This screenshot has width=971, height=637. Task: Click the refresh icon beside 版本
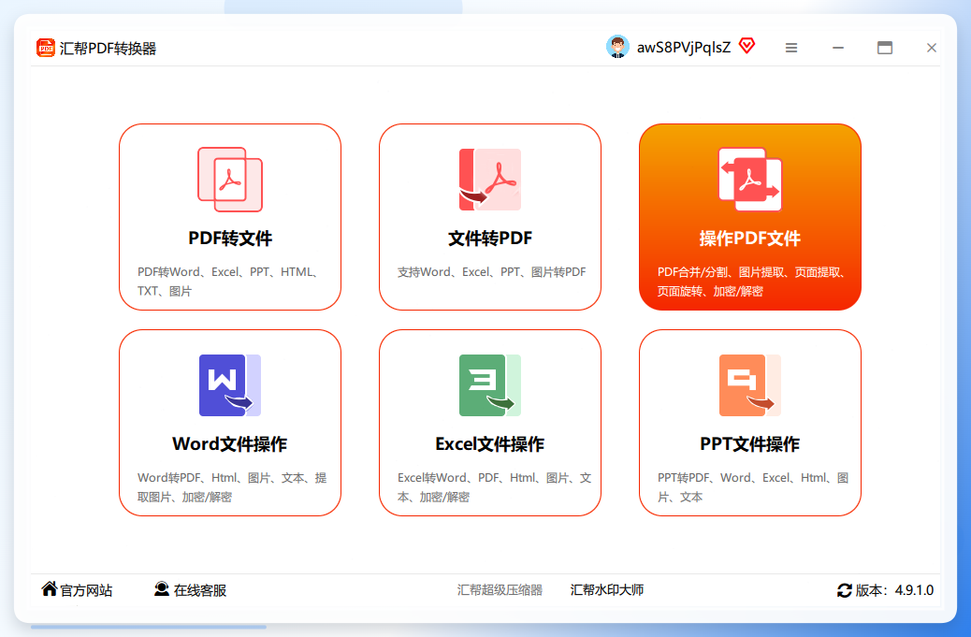click(x=844, y=590)
